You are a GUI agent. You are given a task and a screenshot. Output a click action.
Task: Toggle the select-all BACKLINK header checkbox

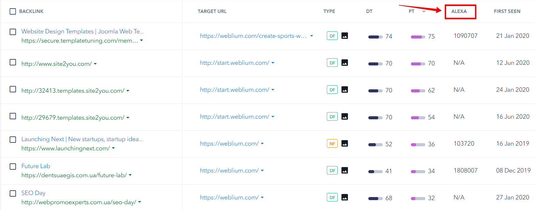(x=13, y=11)
